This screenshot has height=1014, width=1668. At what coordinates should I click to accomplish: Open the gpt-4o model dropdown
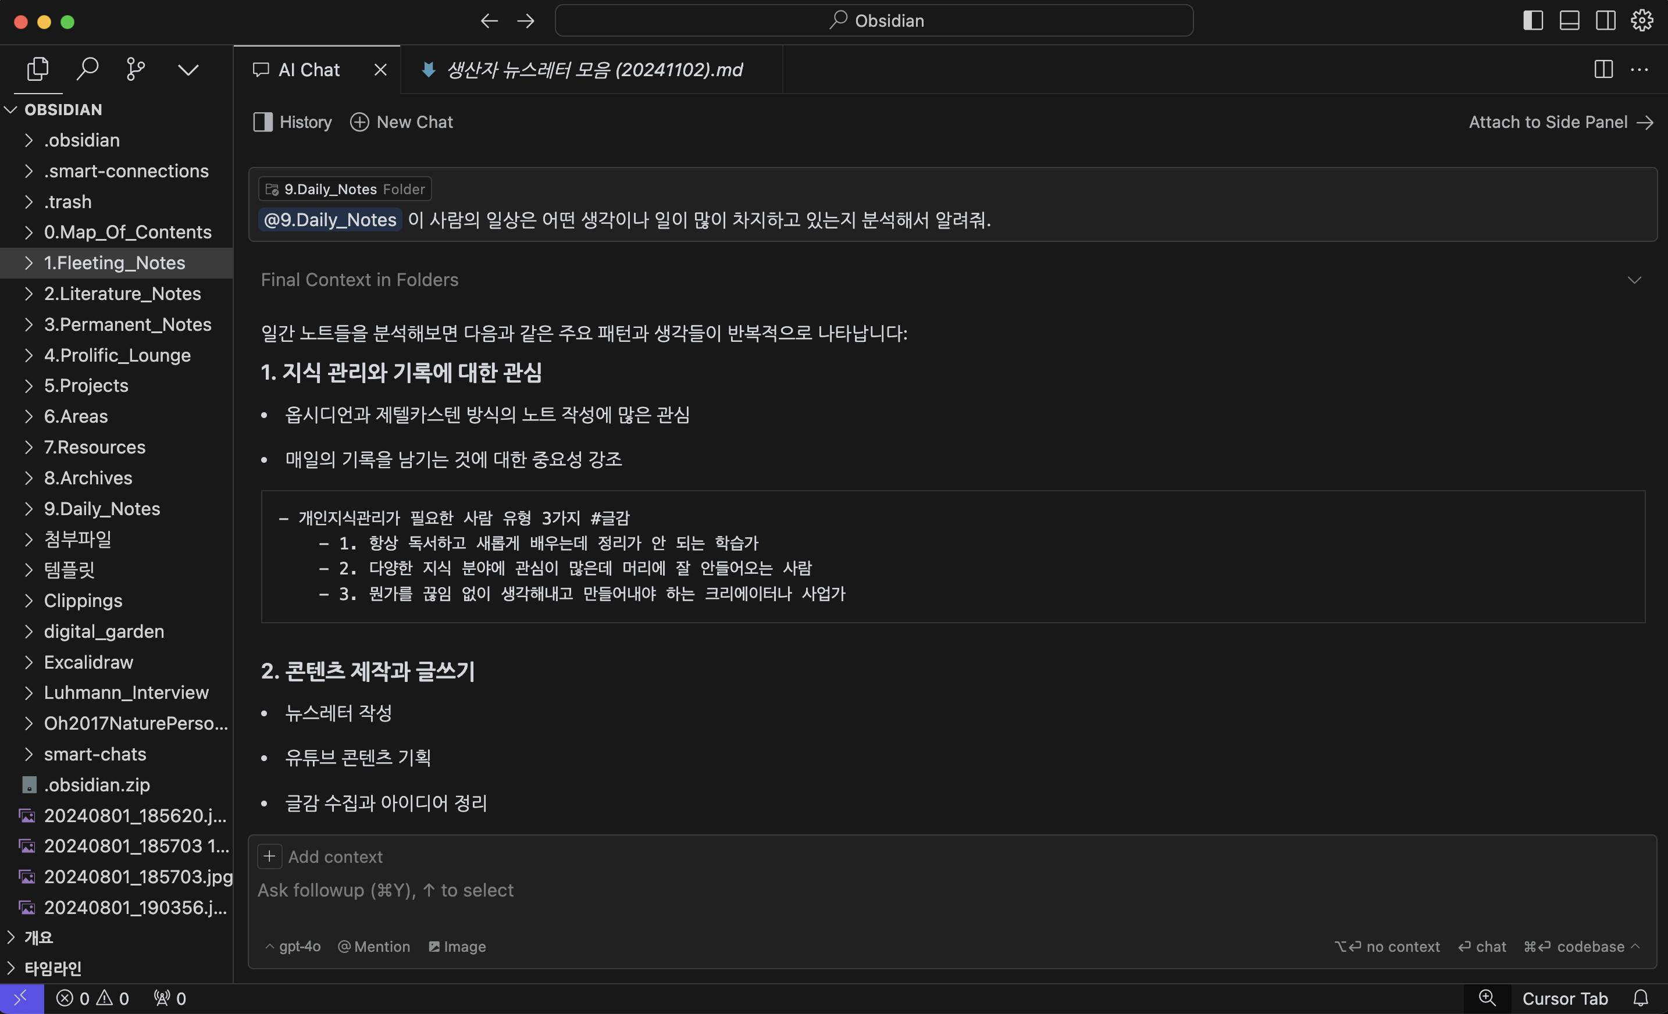click(x=293, y=947)
